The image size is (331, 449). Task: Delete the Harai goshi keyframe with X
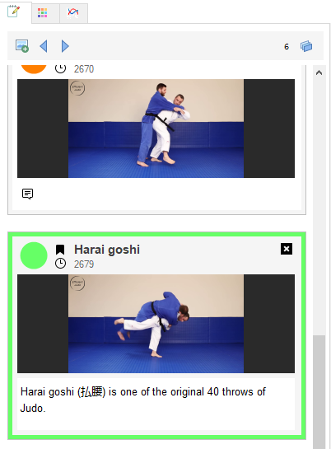[x=287, y=249]
